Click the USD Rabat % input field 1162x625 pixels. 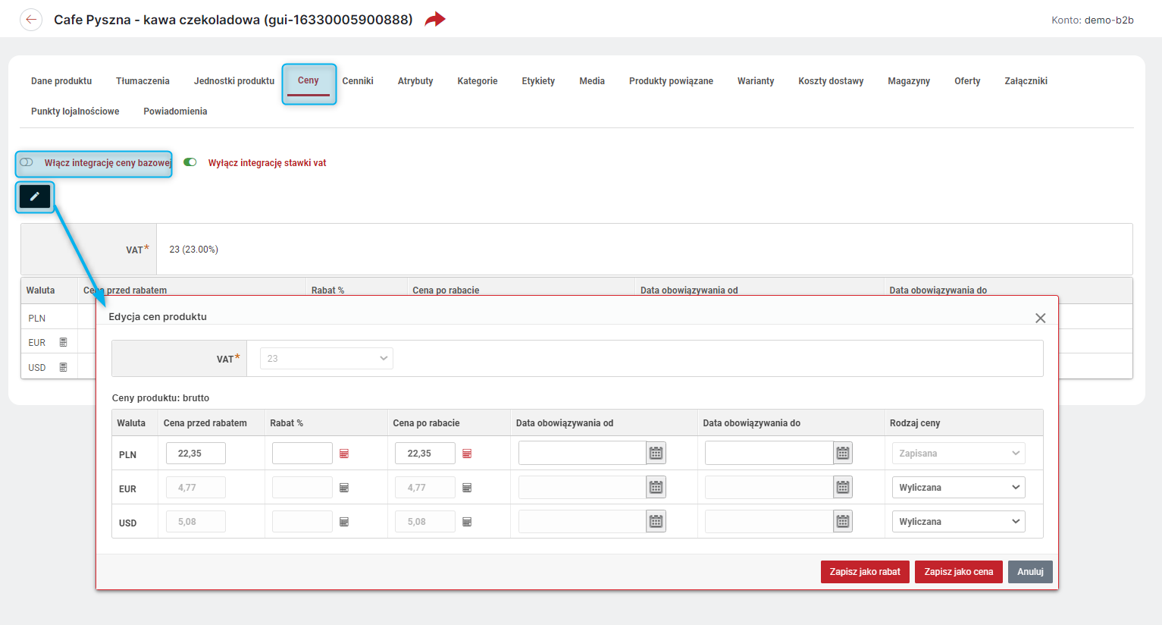[x=302, y=521]
